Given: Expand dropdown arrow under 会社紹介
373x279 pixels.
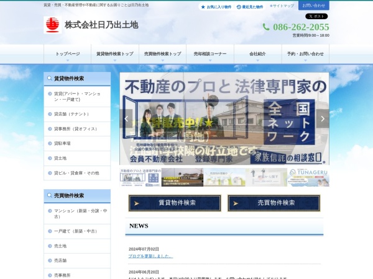Looking at the screenshot, I should pyautogui.click(x=257, y=61).
